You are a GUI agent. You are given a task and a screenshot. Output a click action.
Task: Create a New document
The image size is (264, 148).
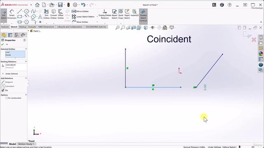pyautogui.click(x=44, y=5)
